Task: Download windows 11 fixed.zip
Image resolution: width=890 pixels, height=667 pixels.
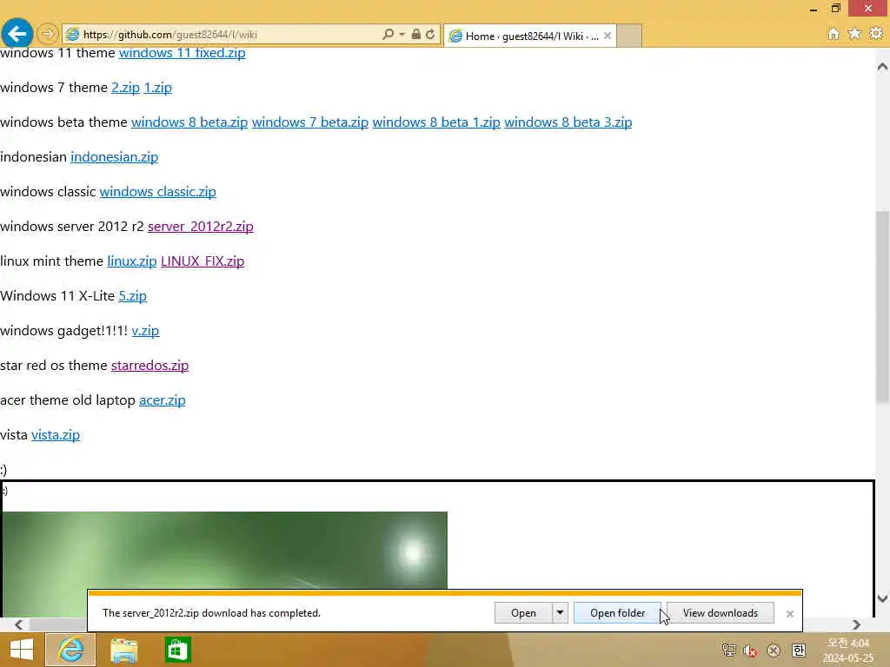Action: coord(183,53)
